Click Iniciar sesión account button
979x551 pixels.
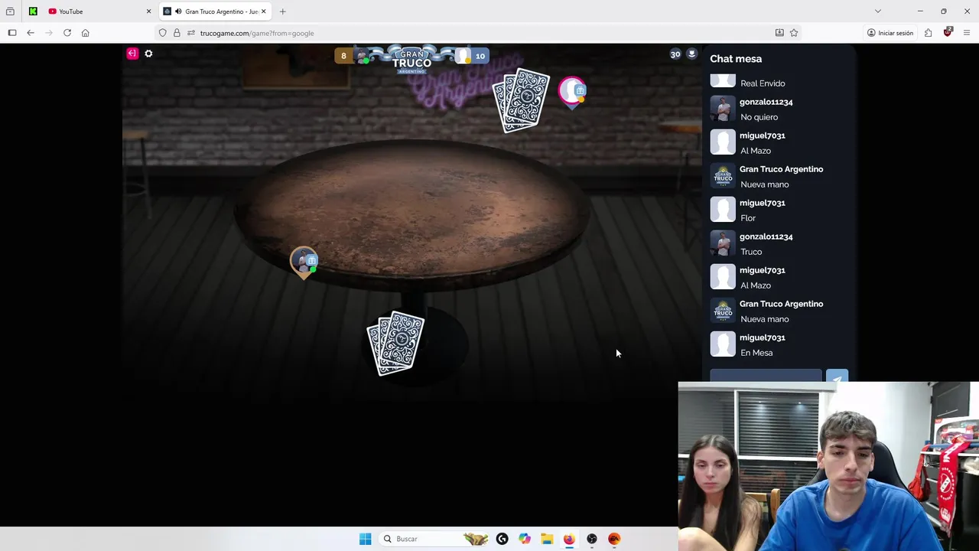(890, 33)
